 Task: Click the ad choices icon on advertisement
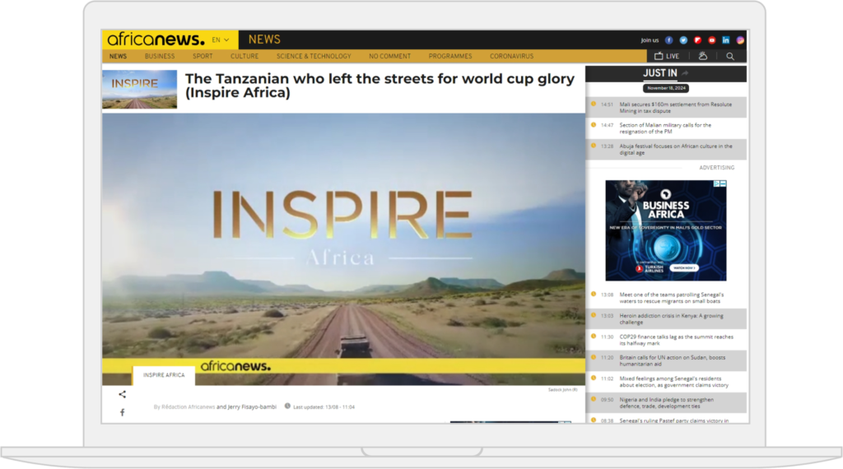pyautogui.click(x=717, y=183)
